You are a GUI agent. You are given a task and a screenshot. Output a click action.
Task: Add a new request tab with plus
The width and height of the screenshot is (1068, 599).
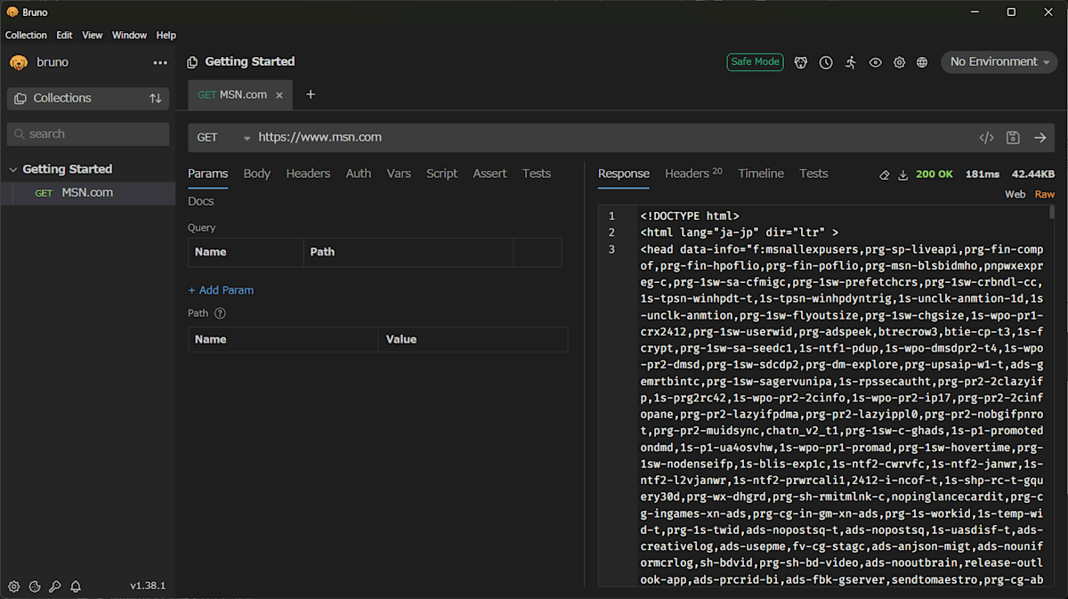[x=311, y=94]
